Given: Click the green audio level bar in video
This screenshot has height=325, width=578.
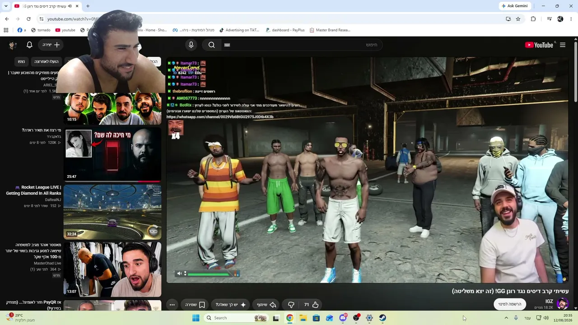Looking at the screenshot, I should tap(208, 274).
